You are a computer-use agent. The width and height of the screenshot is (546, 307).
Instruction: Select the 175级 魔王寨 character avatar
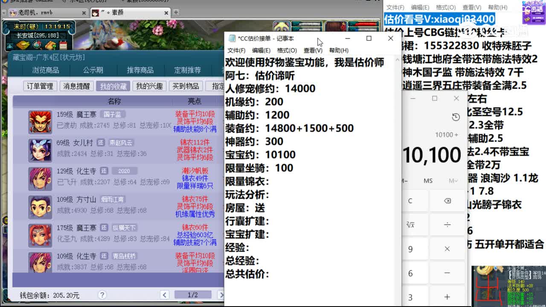[x=40, y=235]
